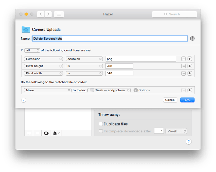Click the yellow minimize window button

[x=26, y=14]
